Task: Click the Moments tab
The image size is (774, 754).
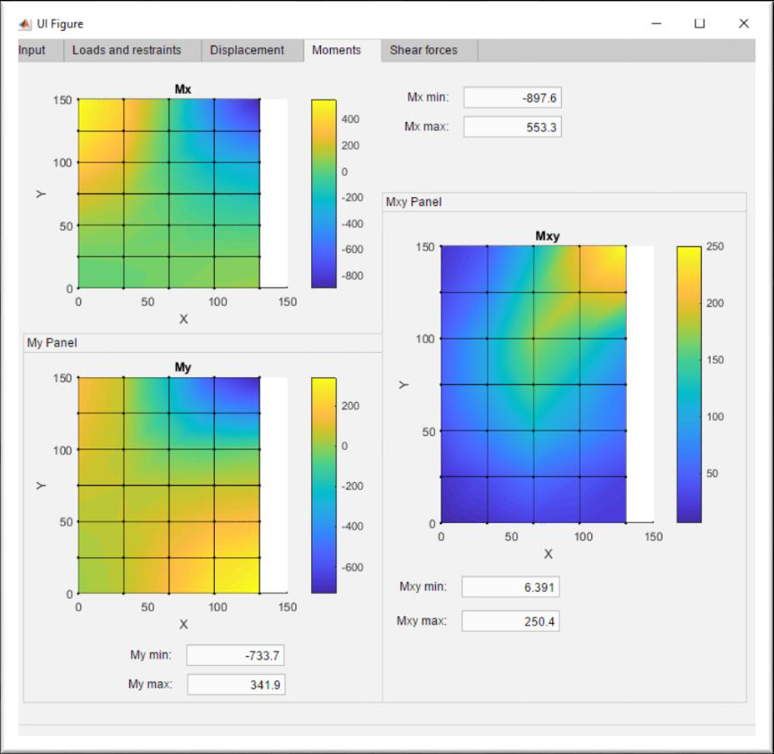Action: (x=337, y=50)
